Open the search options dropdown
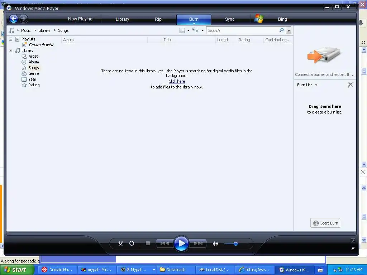 click(x=289, y=31)
